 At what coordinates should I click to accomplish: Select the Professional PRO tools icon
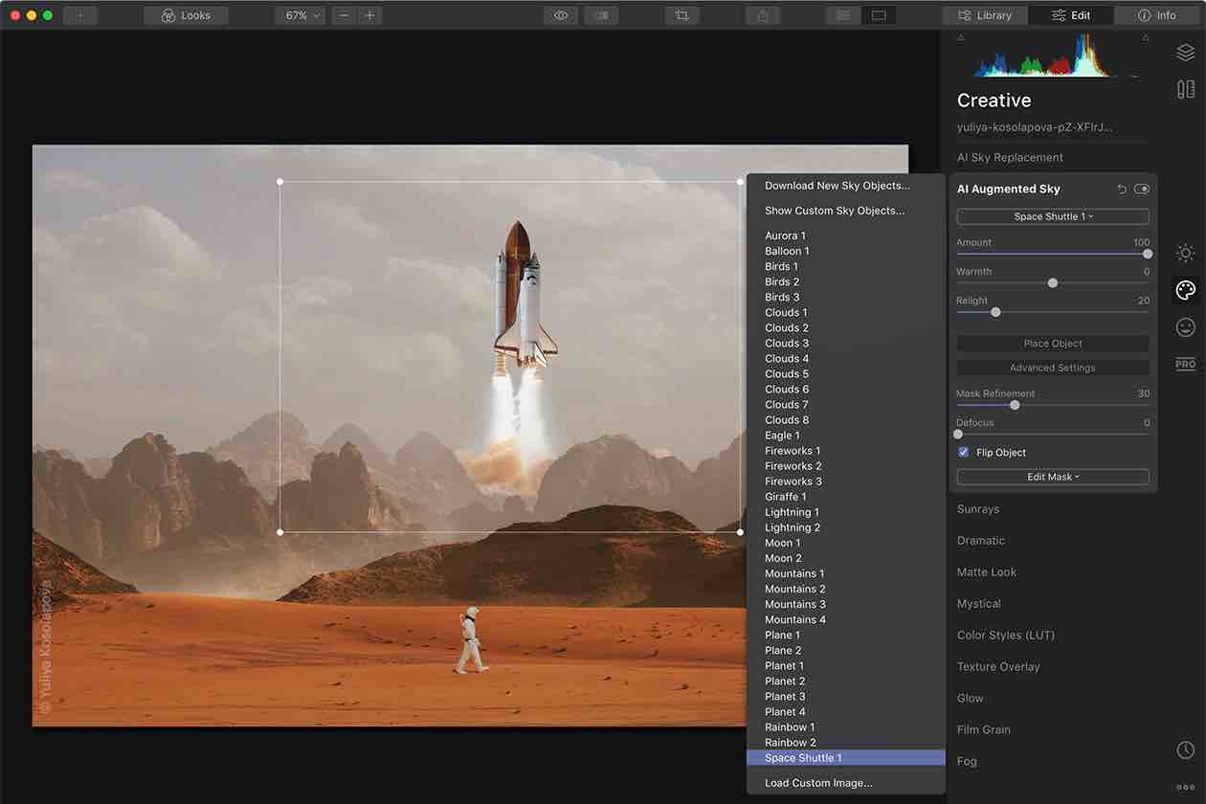(1185, 364)
